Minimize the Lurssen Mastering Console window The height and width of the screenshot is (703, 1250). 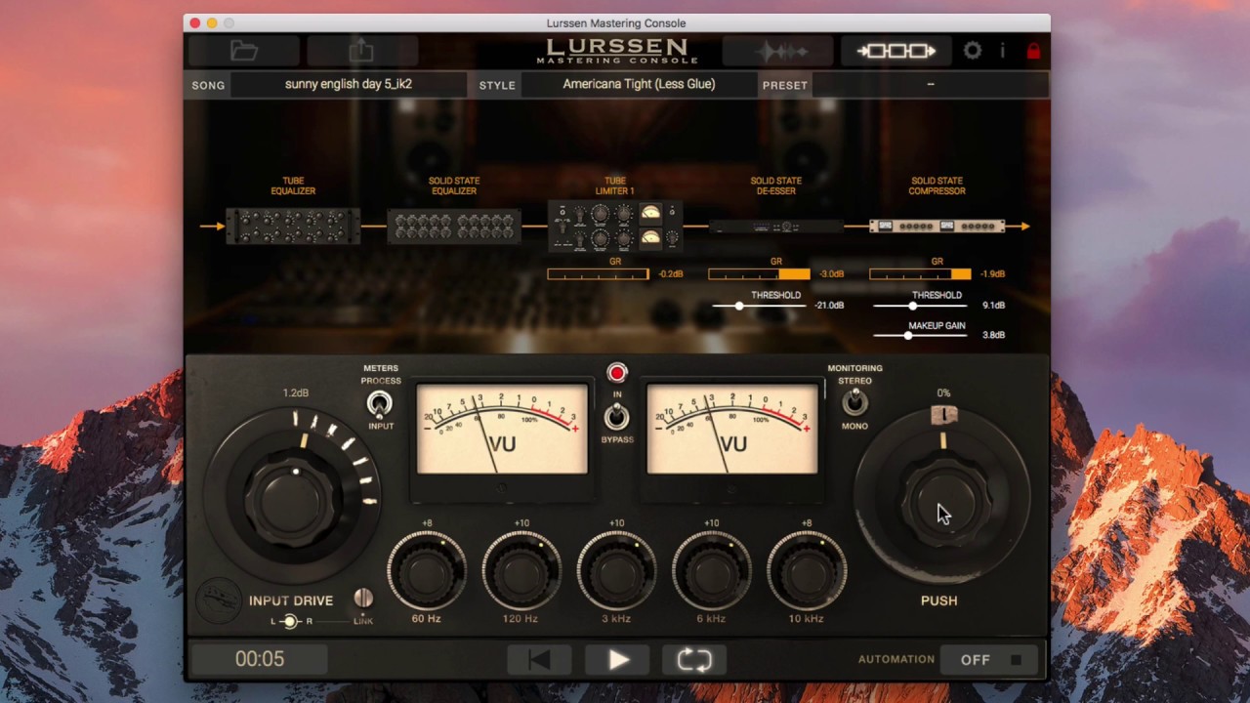212,22
